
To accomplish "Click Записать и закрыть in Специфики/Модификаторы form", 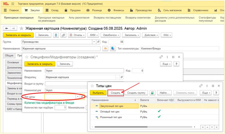I will tap(40, 64).
